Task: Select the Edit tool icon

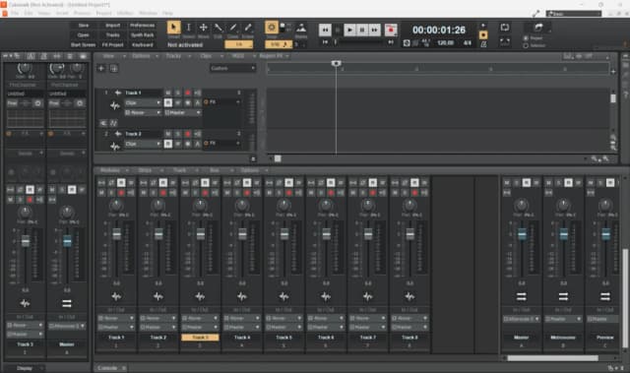Action: tap(219, 28)
